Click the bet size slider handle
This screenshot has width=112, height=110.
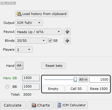click(x=75, y=79)
